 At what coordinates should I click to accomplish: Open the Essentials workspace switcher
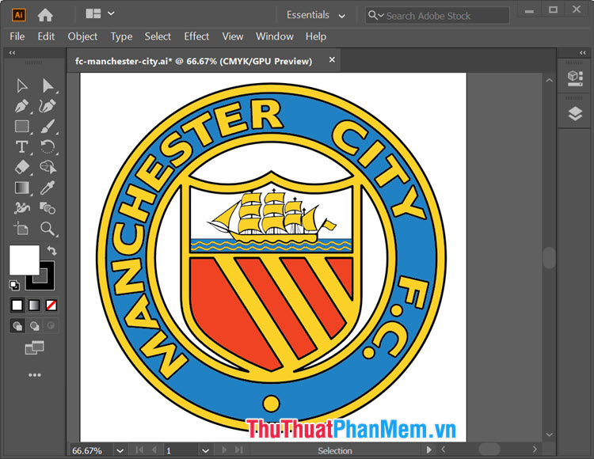315,15
